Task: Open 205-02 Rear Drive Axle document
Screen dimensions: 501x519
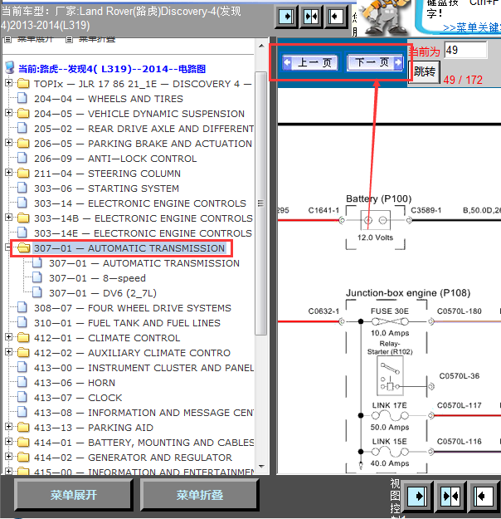Action: pyautogui.click(x=143, y=129)
